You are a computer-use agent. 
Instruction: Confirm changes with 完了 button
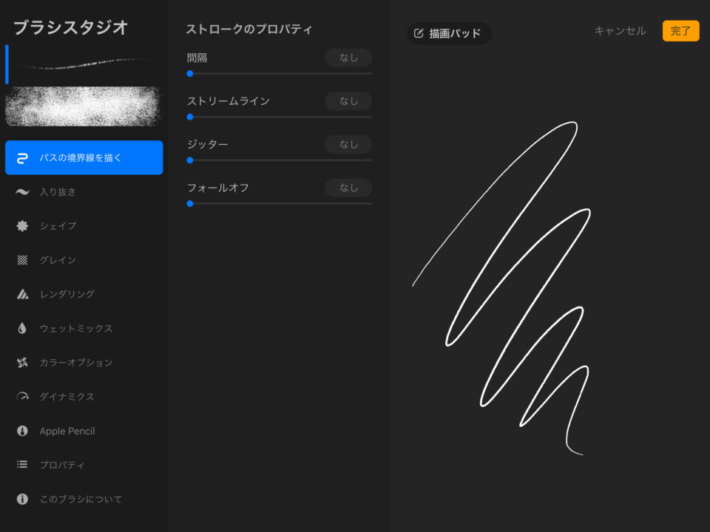click(x=680, y=31)
